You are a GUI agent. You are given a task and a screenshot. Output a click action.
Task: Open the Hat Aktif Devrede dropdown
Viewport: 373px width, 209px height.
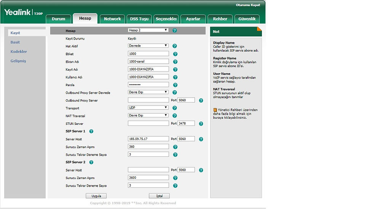click(x=148, y=46)
